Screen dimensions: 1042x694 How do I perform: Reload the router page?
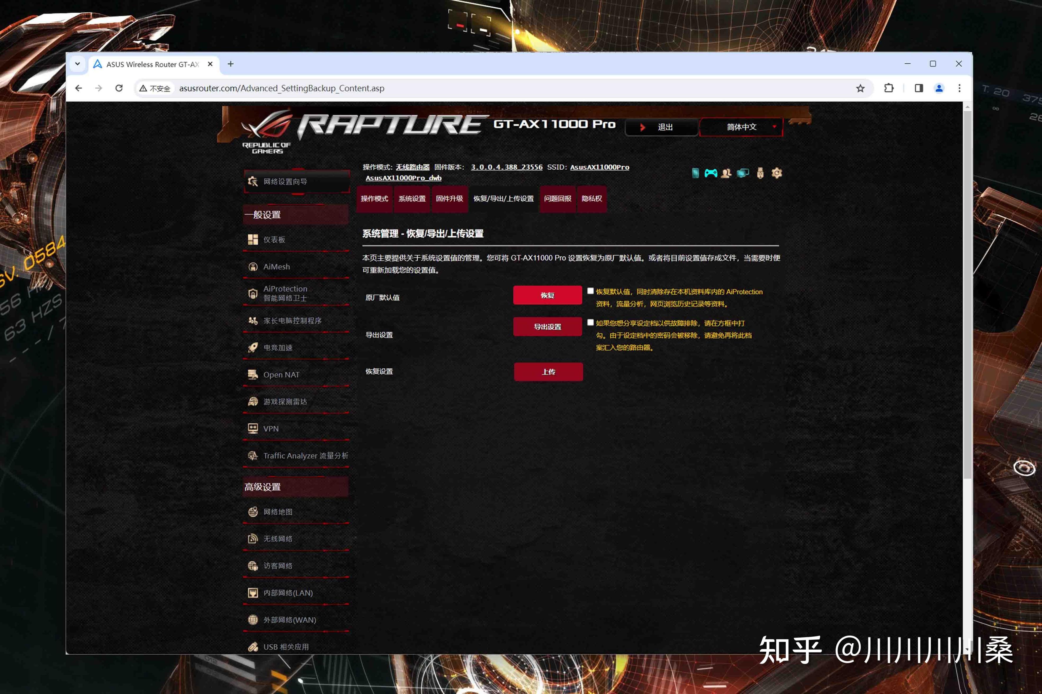tap(119, 88)
